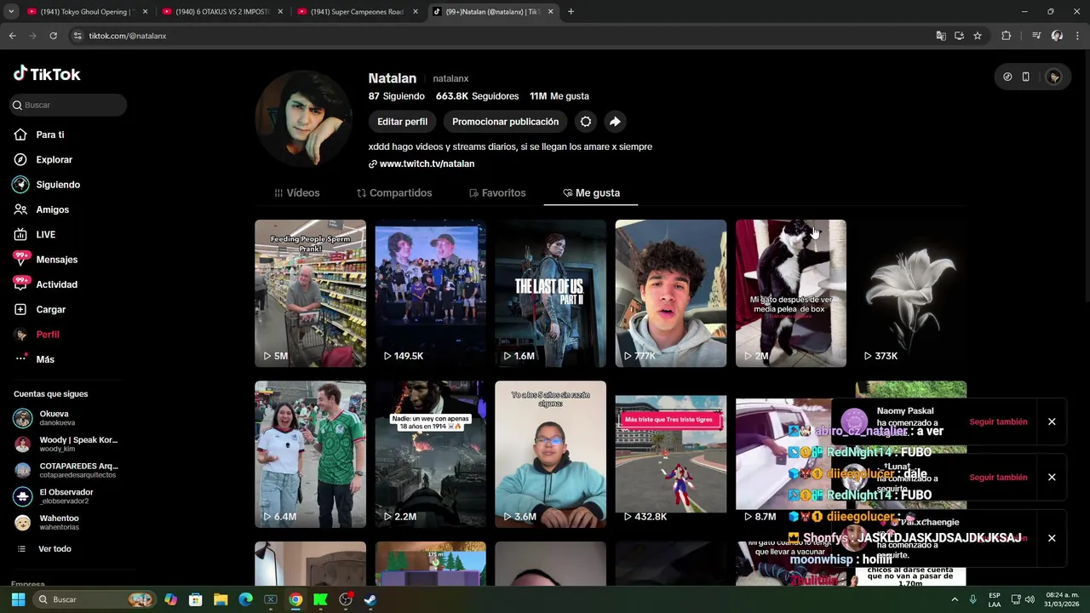Click Promocionar publicación button
This screenshot has height=613, width=1090.
click(x=505, y=122)
